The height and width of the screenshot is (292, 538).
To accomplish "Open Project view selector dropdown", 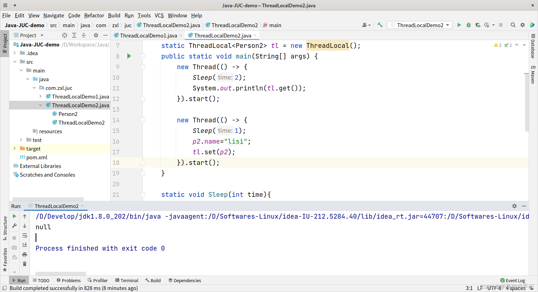I will (x=29, y=35).
